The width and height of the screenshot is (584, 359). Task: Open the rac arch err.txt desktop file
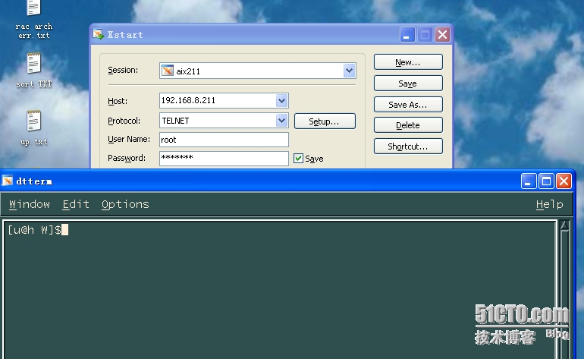tap(33, 19)
